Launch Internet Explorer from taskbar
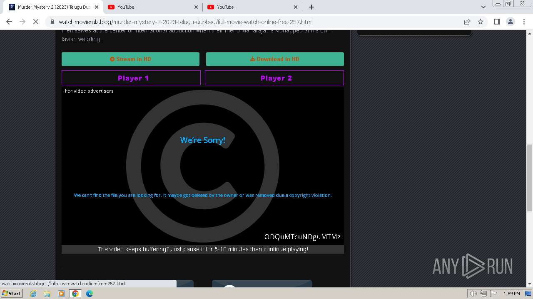The height and width of the screenshot is (299, 533). pyautogui.click(x=33, y=294)
